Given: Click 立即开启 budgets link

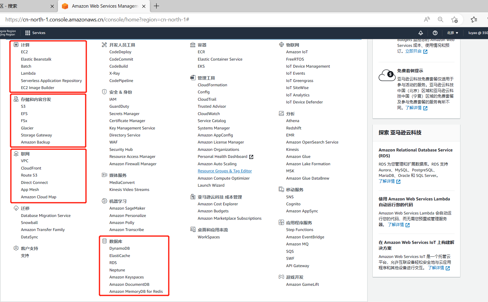Looking at the screenshot, I should (416, 51).
